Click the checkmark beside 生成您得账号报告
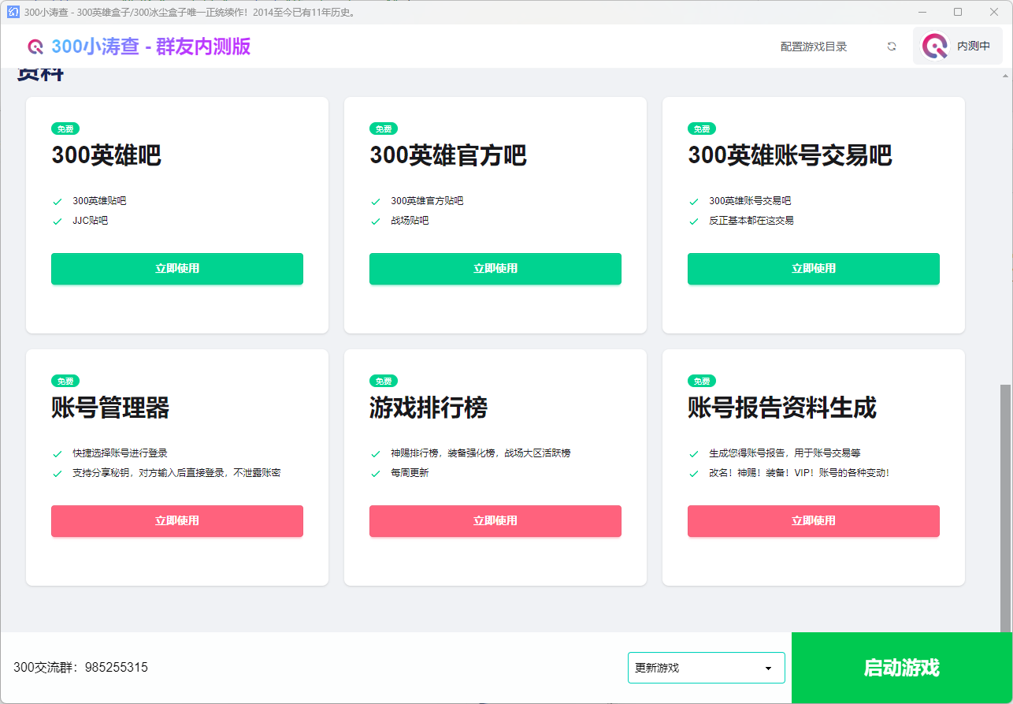Screen dimensions: 1013x704 [x=694, y=454]
